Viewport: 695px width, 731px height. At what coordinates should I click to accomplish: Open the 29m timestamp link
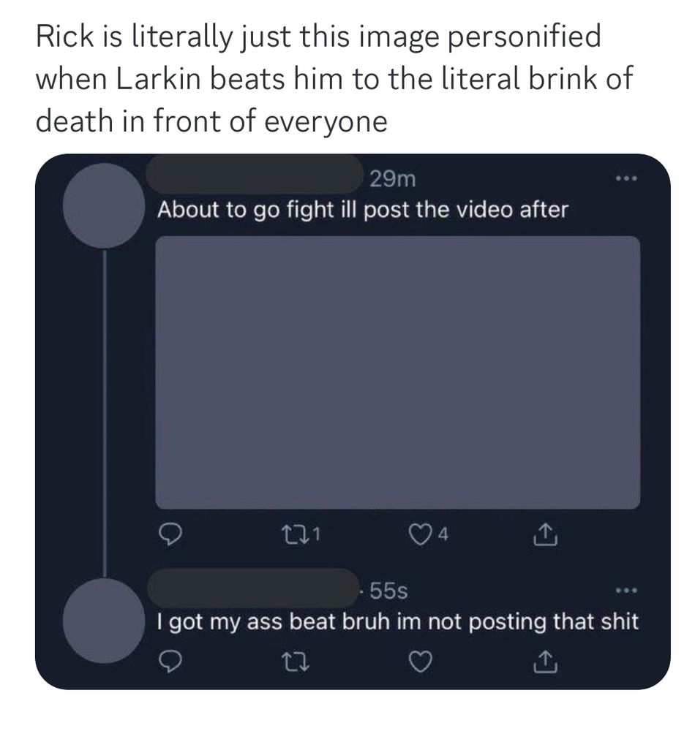coord(392,178)
